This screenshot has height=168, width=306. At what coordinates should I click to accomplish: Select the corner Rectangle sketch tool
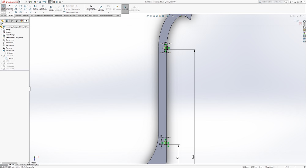pos(16,9)
